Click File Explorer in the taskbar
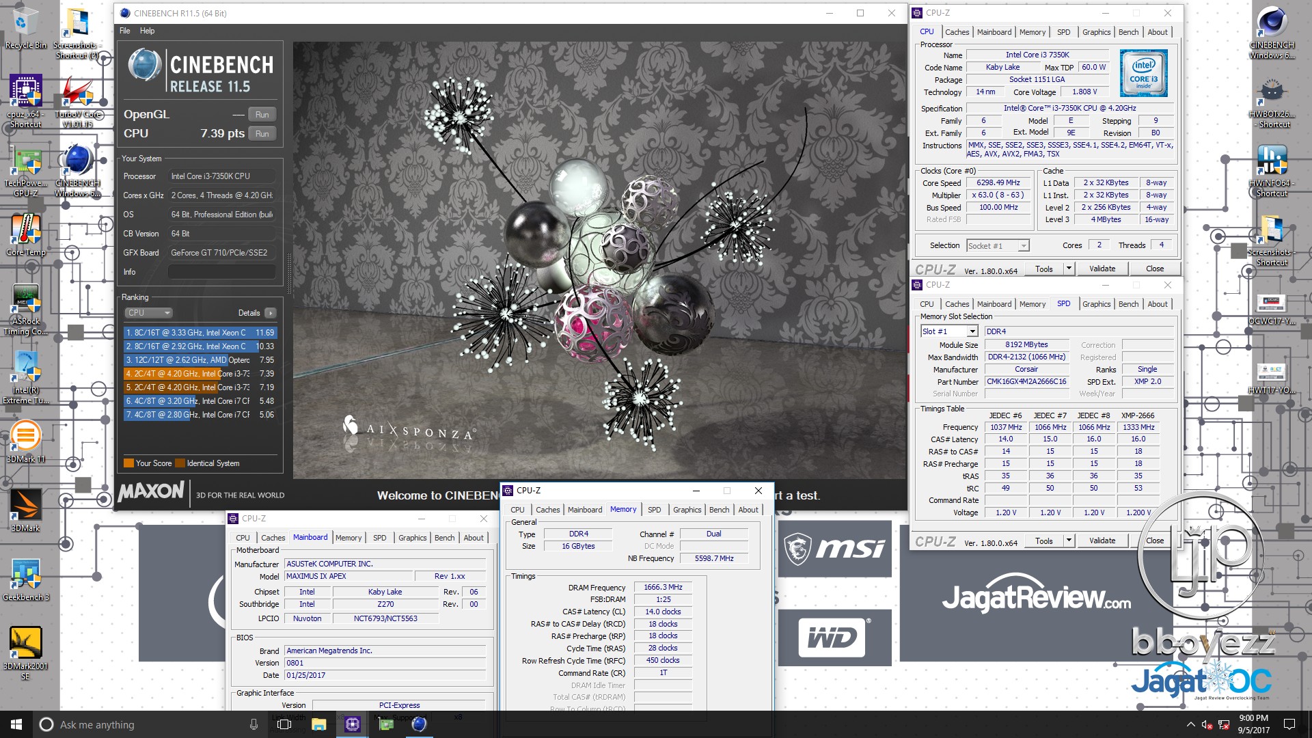1312x738 pixels. tap(318, 724)
